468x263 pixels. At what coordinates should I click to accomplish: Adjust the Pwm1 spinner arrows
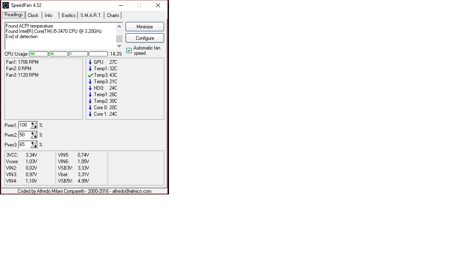coord(34,125)
